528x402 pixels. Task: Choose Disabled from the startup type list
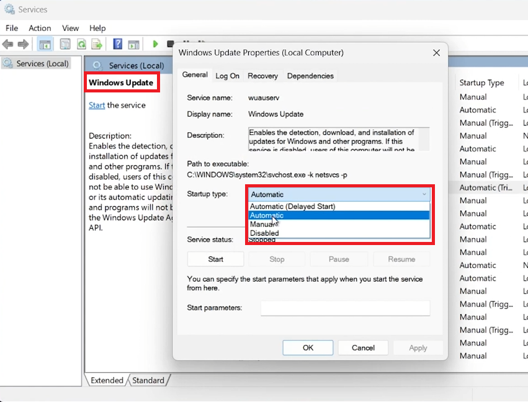(339, 233)
